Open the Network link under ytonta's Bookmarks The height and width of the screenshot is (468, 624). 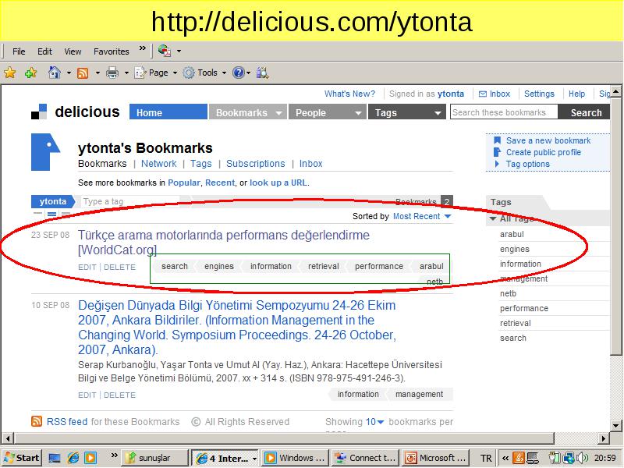coord(159,164)
